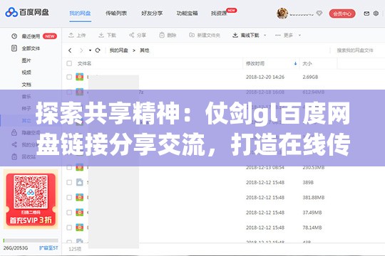The width and height of the screenshot is (385, 256).
Task: Check the box for the 37.49MB file
Action: click(x=69, y=213)
